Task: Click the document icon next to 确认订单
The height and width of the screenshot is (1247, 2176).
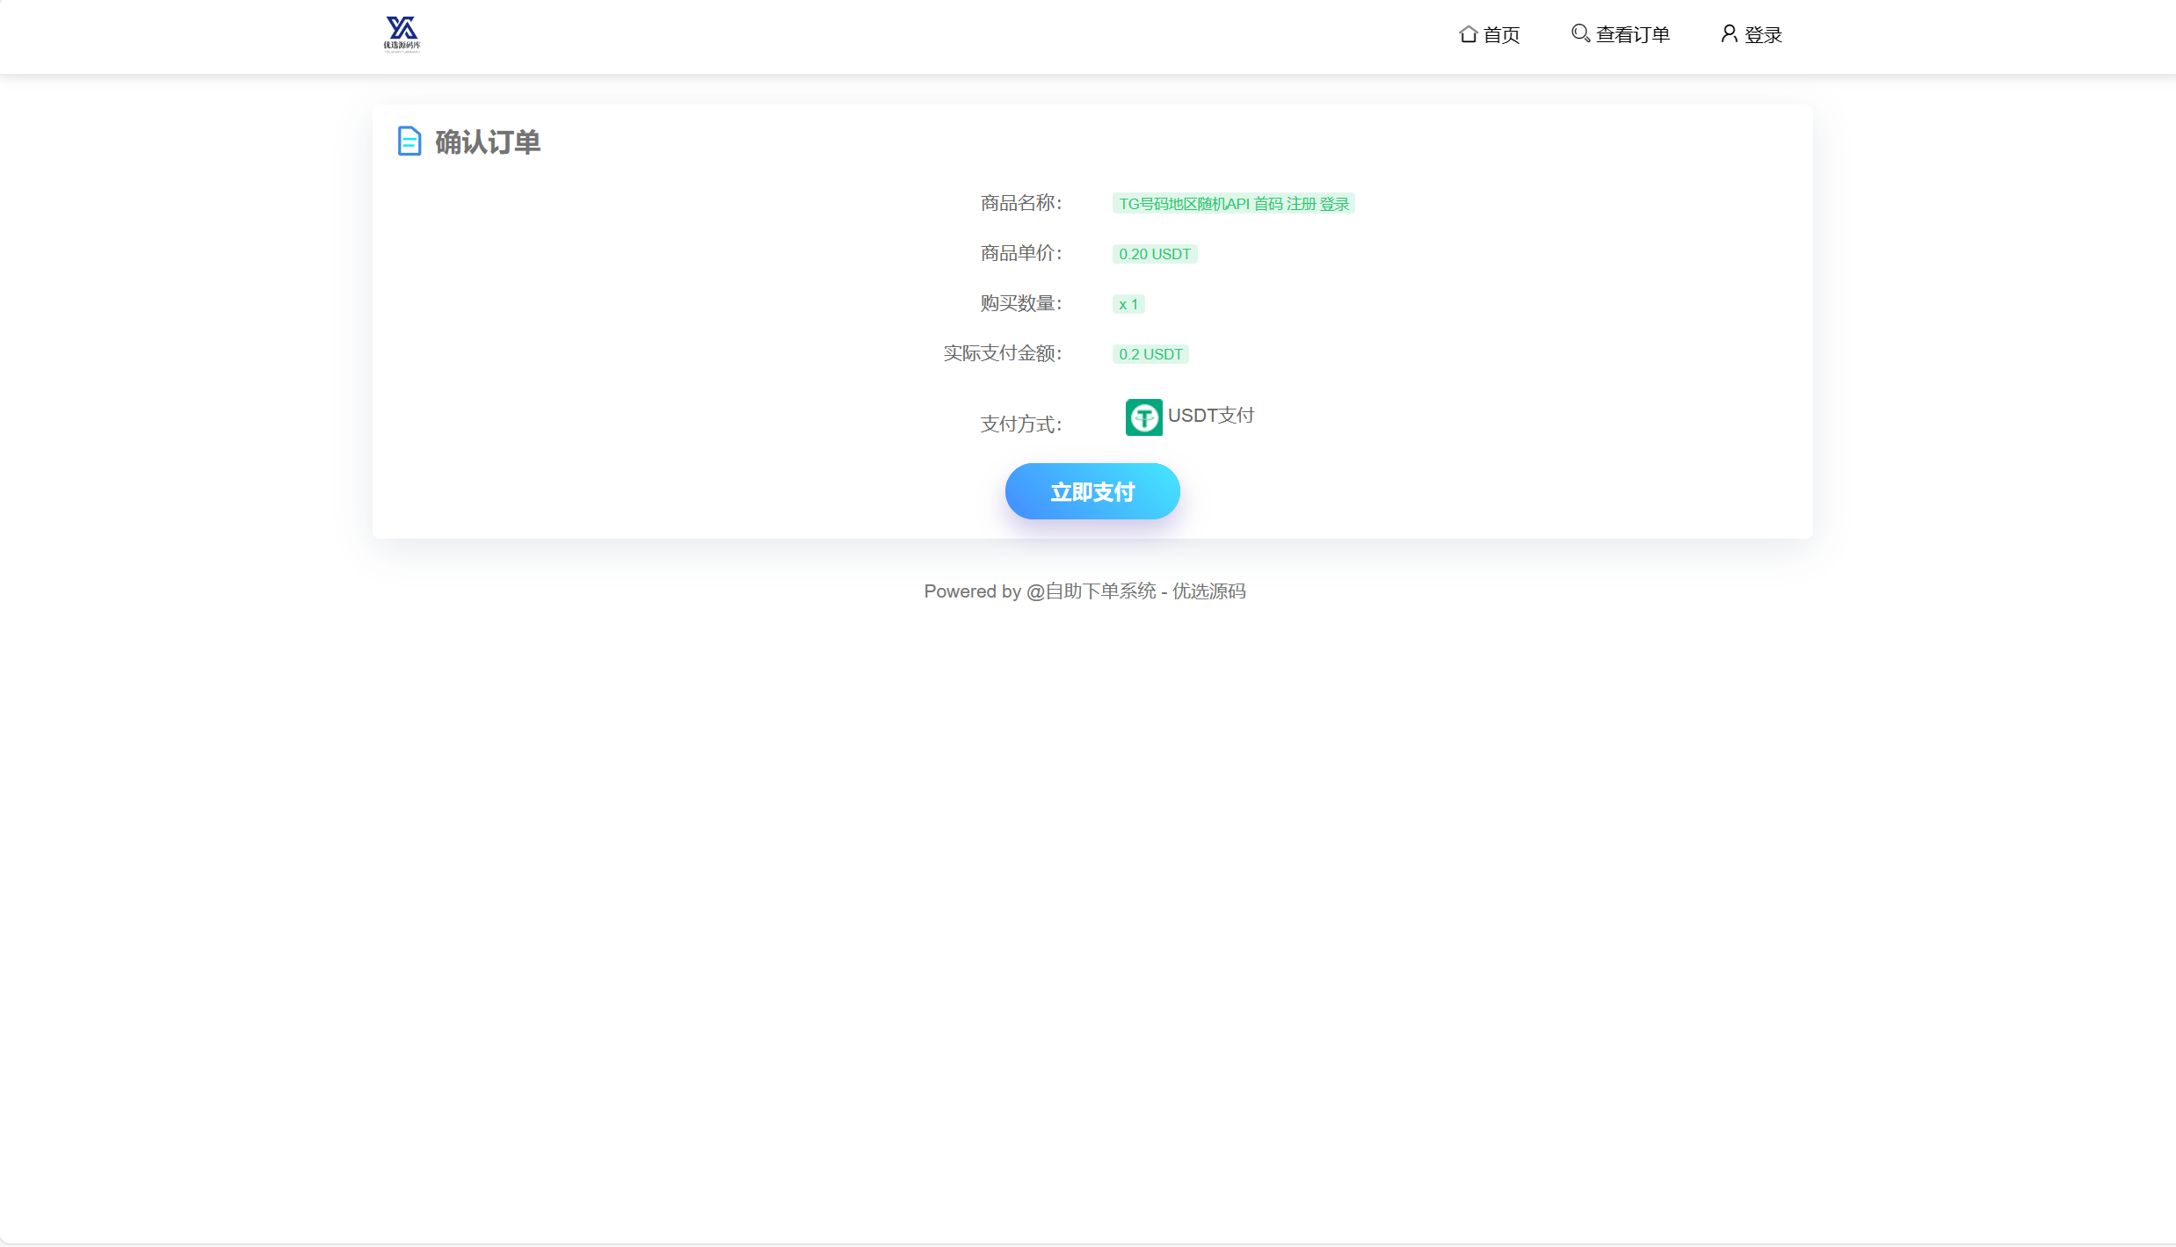Action: (x=410, y=141)
